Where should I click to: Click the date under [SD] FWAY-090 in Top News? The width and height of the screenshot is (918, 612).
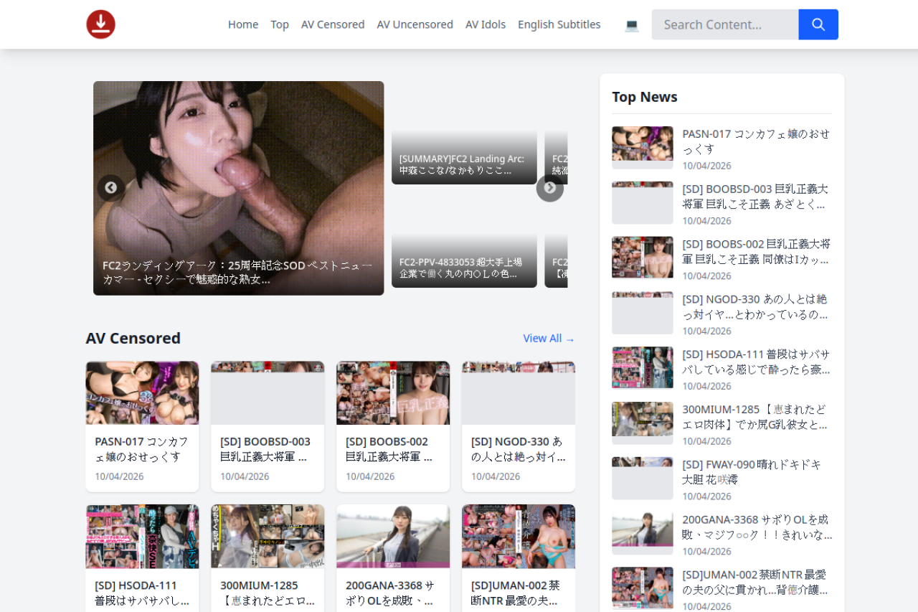pos(706,496)
